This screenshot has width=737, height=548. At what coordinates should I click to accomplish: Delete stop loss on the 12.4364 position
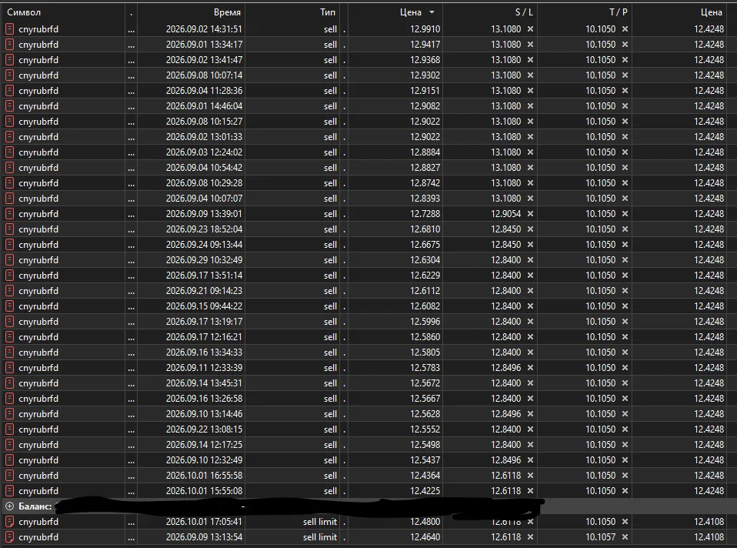(530, 476)
